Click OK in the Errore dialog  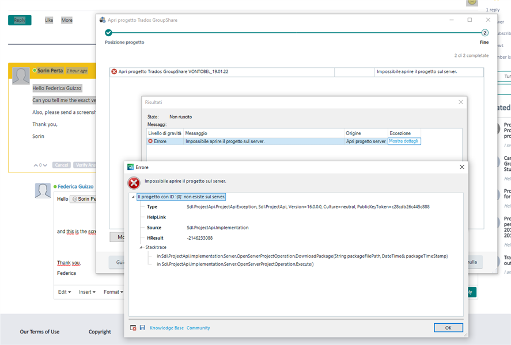[448, 328]
